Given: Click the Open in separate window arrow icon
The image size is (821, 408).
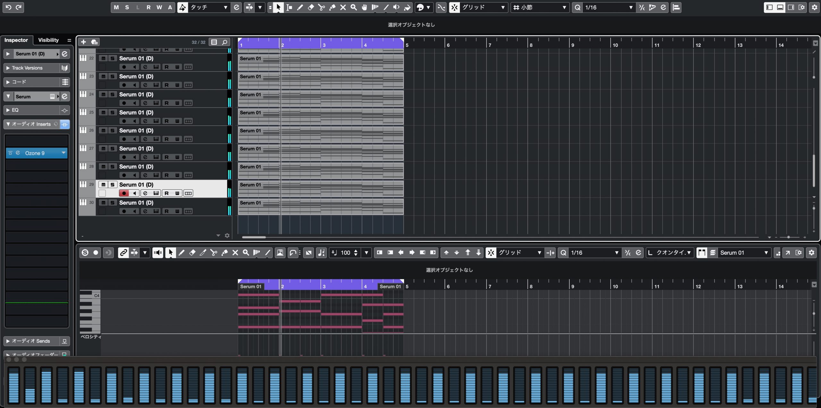Looking at the screenshot, I should (x=788, y=253).
